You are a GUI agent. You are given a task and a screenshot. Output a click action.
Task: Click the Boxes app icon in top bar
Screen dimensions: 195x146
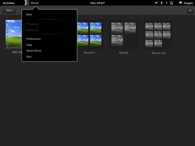tap(27, 3)
